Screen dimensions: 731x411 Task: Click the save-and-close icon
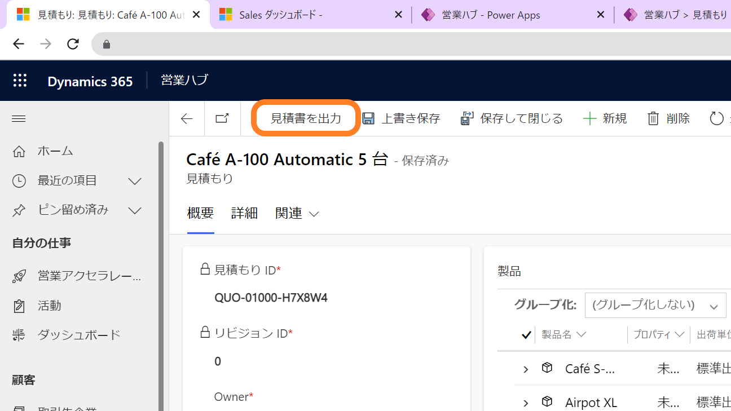click(467, 118)
